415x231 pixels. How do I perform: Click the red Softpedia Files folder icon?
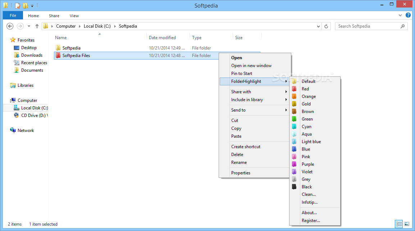tap(58, 56)
